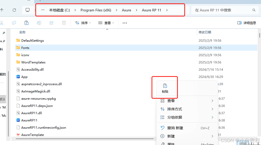Screen dimensions: 261x145
Task: Click the DefaultSettings folder icon
Action: pyautogui.click(x=18, y=40)
